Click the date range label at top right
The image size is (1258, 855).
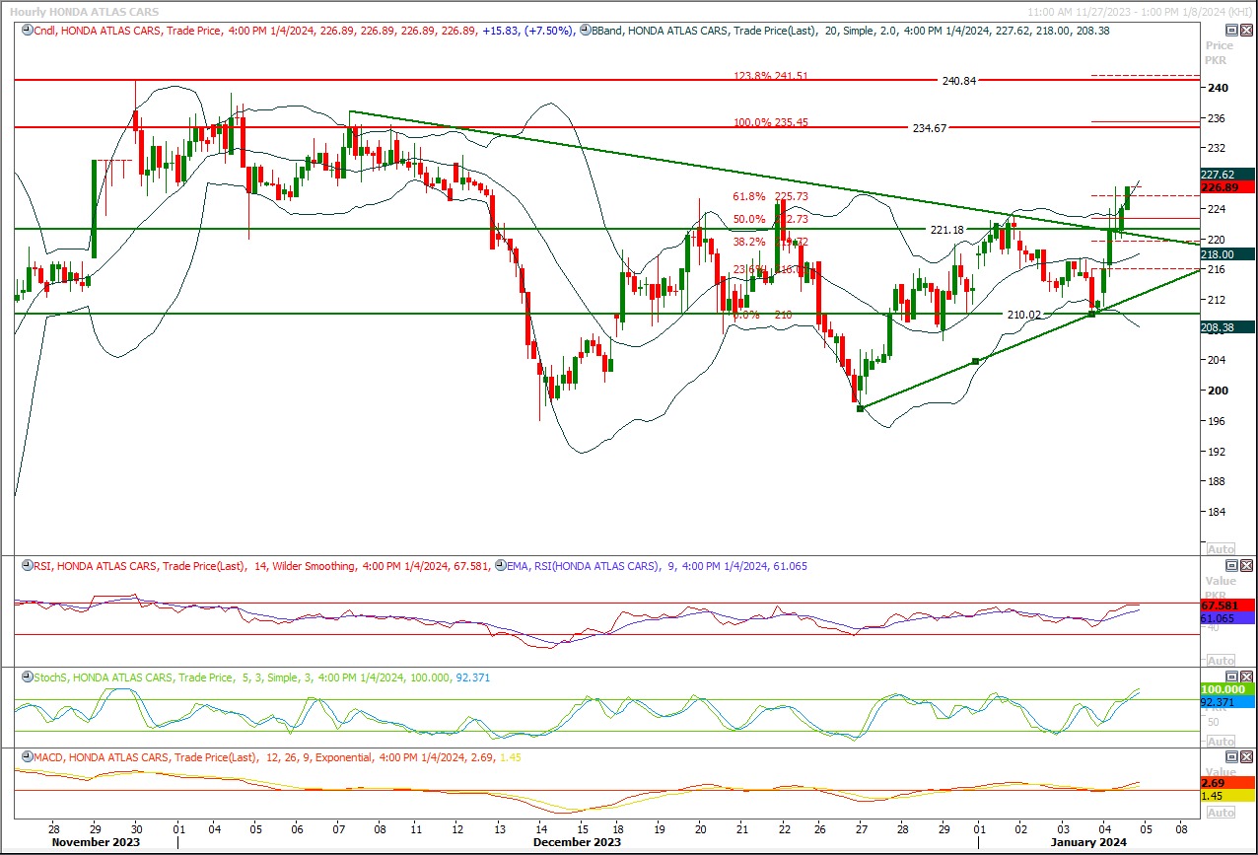pyautogui.click(x=1139, y=12)
